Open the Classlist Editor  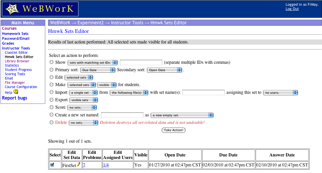(16, 53)
